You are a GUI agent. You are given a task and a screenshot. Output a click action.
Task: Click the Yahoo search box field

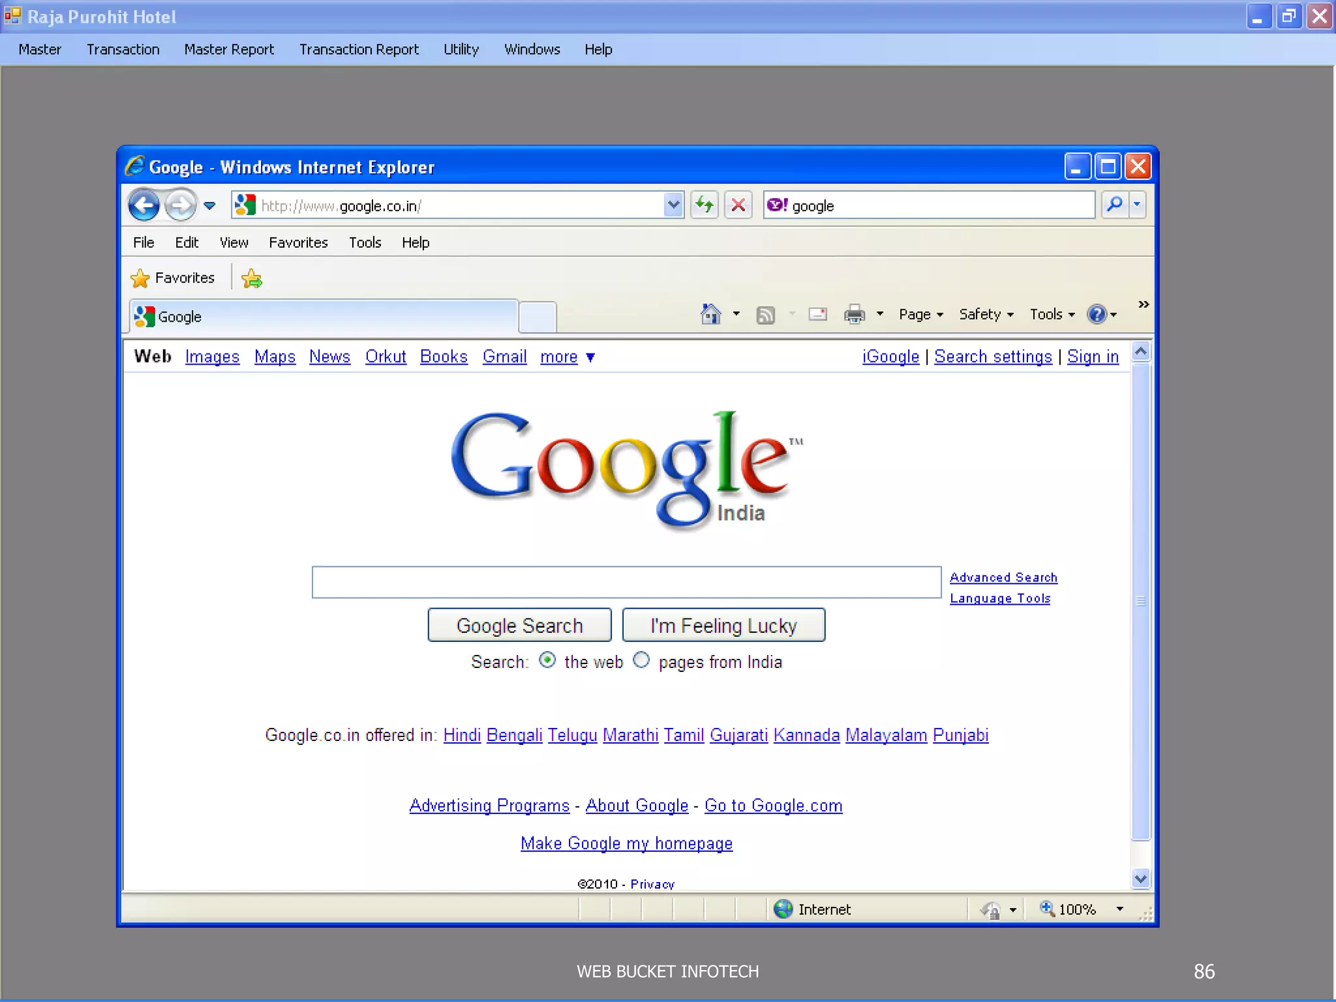coord(929,205)
